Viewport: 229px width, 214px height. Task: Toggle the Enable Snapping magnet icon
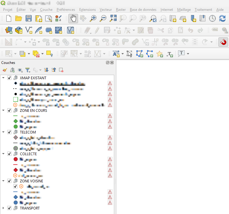coord(223,42)
